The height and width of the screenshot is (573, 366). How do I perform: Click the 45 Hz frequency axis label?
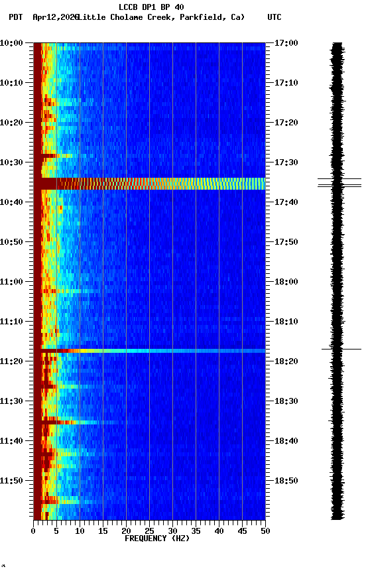242,531
